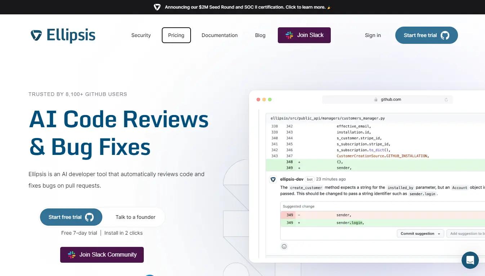Click the Ellipsis logo icon in header

pos(36,35)
